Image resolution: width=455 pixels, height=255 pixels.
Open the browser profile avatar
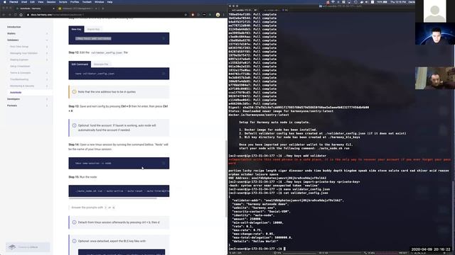pyautogui.click(x=218, y=14)
